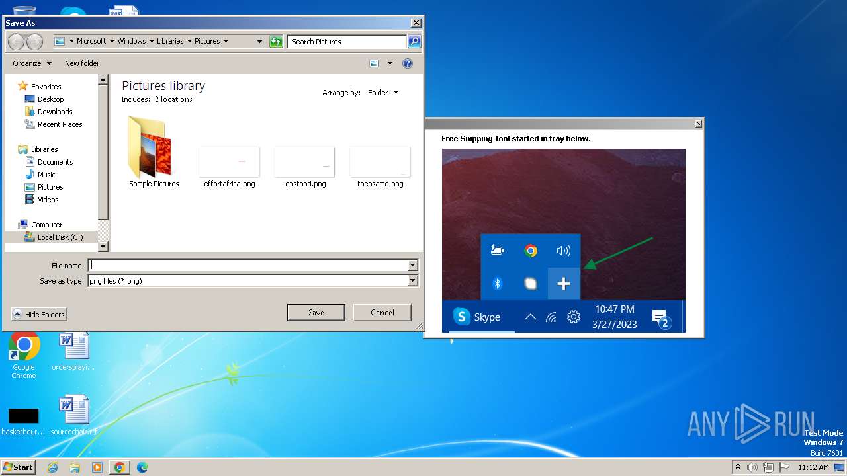Click New folder in the toolbar
847x476 pixels.
[x=82, y=63]
